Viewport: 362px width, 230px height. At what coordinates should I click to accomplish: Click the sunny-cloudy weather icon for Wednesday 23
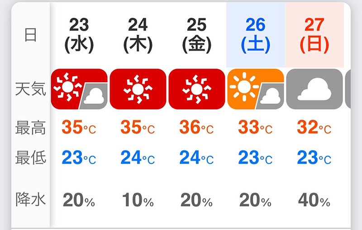coord(79,89)
